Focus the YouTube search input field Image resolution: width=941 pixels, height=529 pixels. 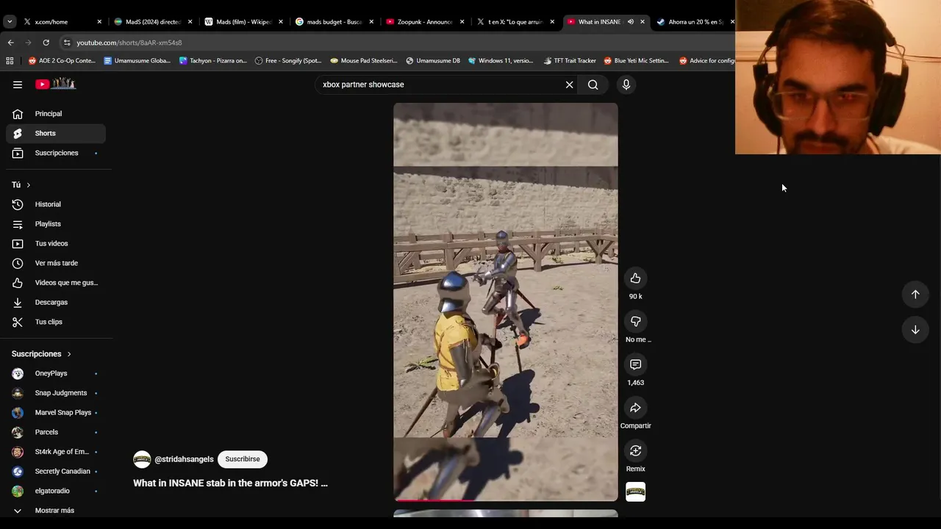(441, 84)
